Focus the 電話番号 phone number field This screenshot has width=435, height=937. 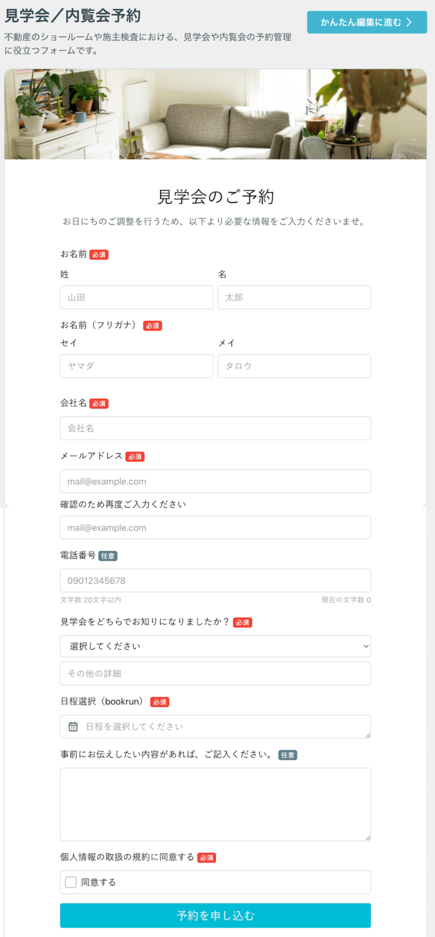215,580
